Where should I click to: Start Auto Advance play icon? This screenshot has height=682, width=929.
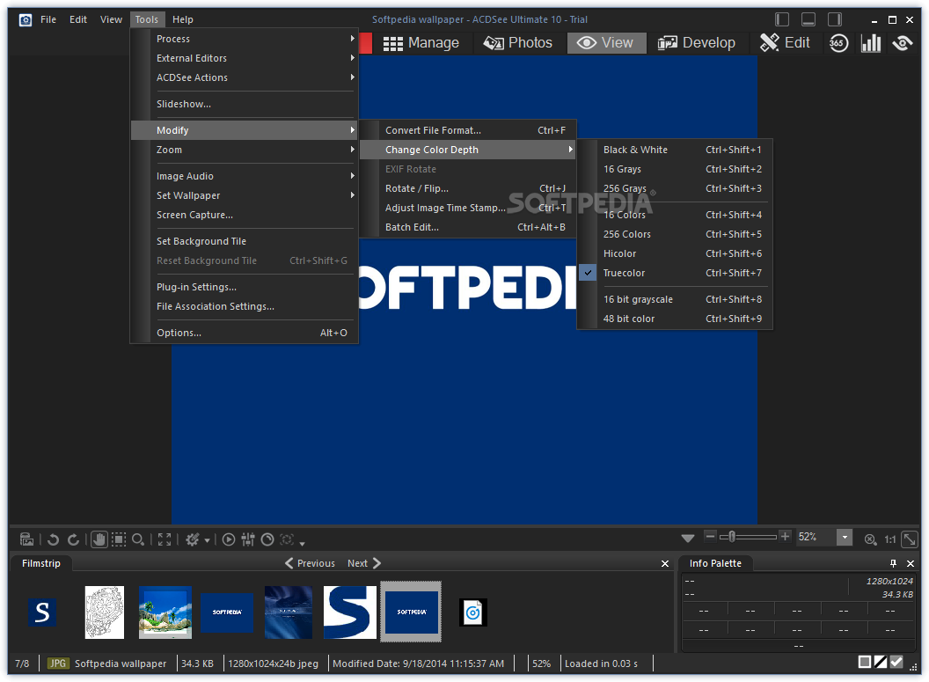coord(229,539)
